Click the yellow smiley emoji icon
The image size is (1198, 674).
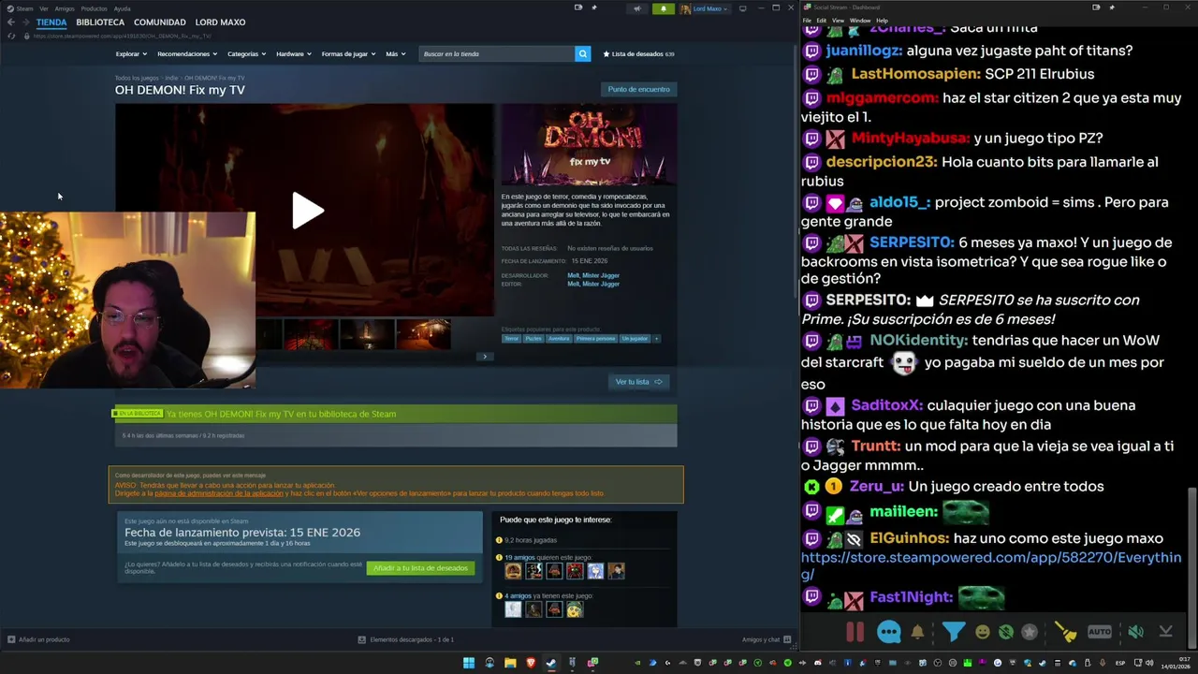[983, 632]
